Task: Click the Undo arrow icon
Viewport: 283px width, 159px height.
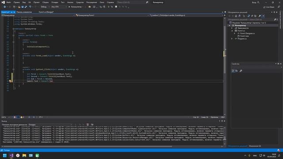Action: click(30, 7)
